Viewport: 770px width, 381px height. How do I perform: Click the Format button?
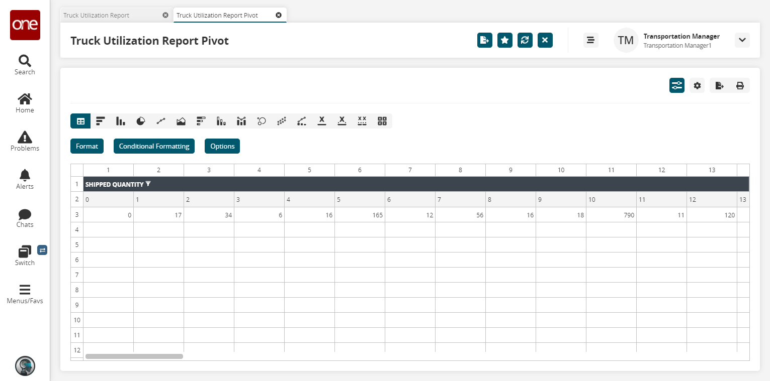point(87,146)
